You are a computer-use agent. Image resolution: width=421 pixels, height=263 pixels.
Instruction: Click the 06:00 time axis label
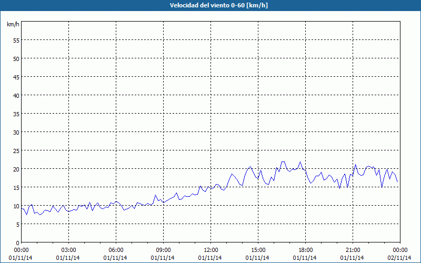point(116,250)
